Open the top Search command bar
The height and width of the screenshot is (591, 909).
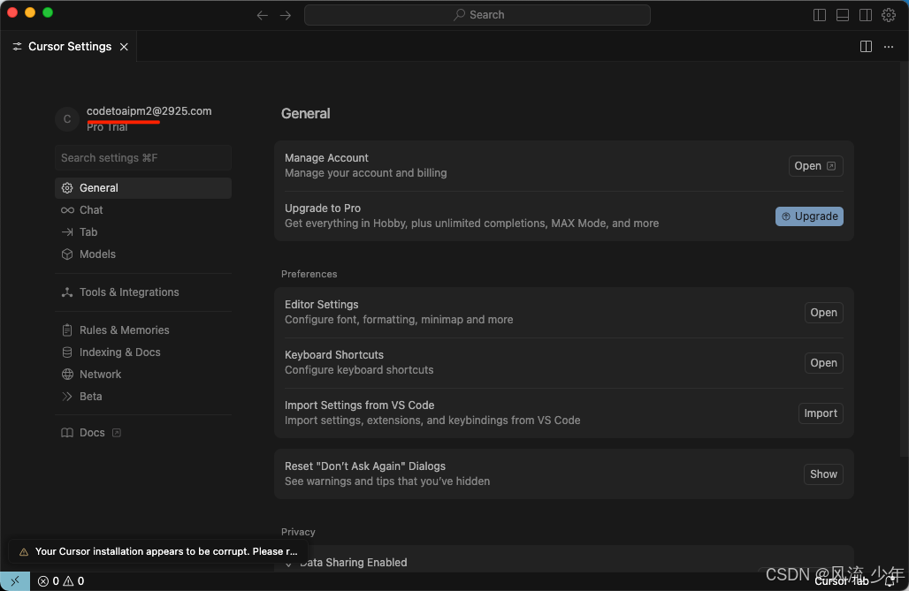click(x=477, y=15)
